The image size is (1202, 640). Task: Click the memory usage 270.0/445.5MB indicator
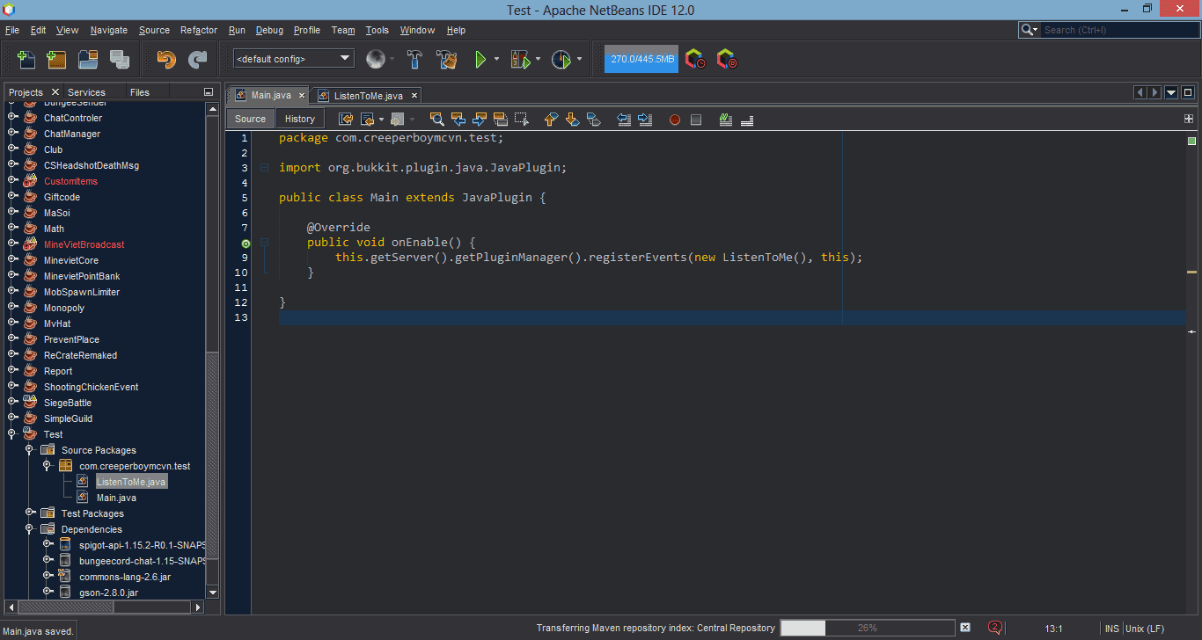click(641, 59)
